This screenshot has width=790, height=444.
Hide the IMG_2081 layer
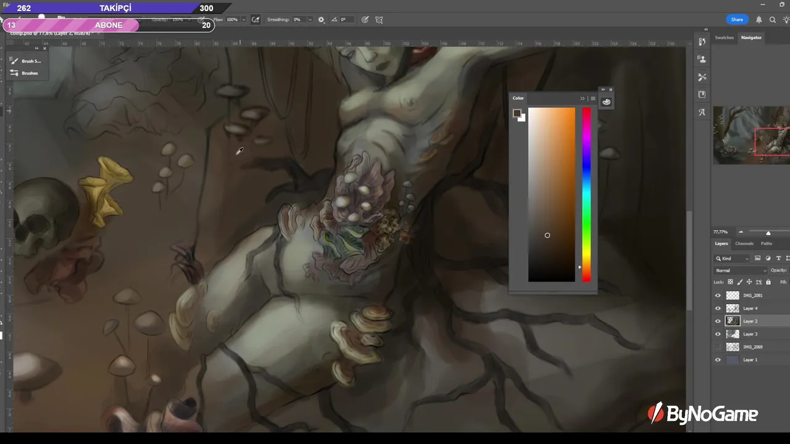[x=718, y=295]
